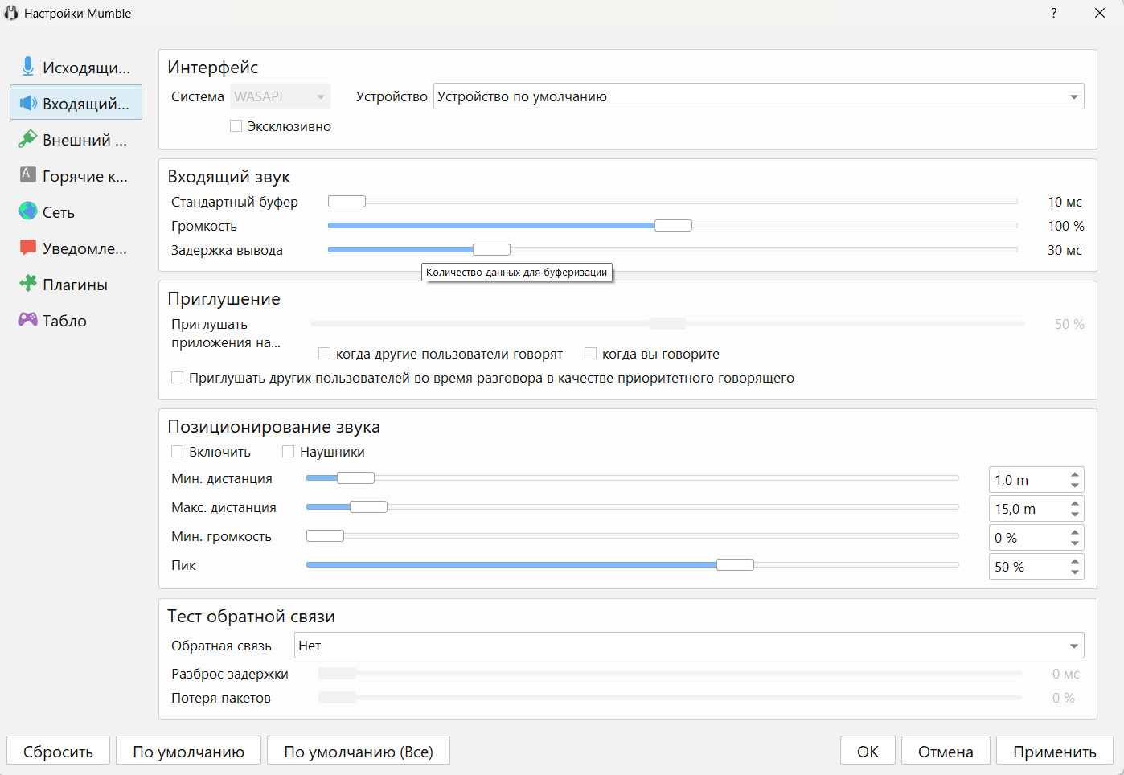Enable the Эксклюзивно checkbox
The width and height of the screenshot is (1124, 775).
point(236,126)
